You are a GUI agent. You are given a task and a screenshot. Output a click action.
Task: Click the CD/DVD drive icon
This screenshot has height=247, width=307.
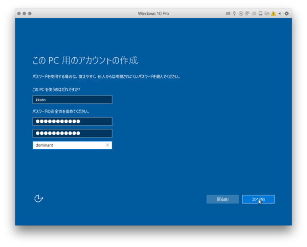tap(241, 13)
